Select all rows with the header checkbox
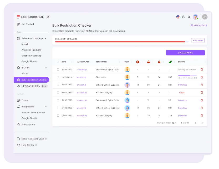Image resolution: width=219 pixels, height=169 pixels. pyautogui.click(x=58, y=62)
